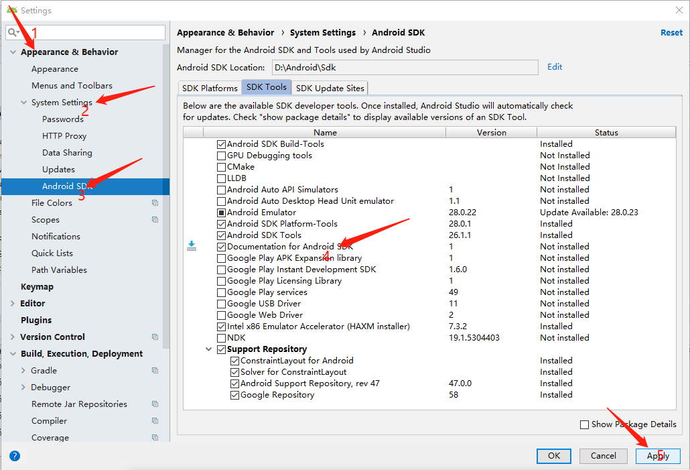
Task: Expand Version Control tree node
Action: (x=13, y=337)
